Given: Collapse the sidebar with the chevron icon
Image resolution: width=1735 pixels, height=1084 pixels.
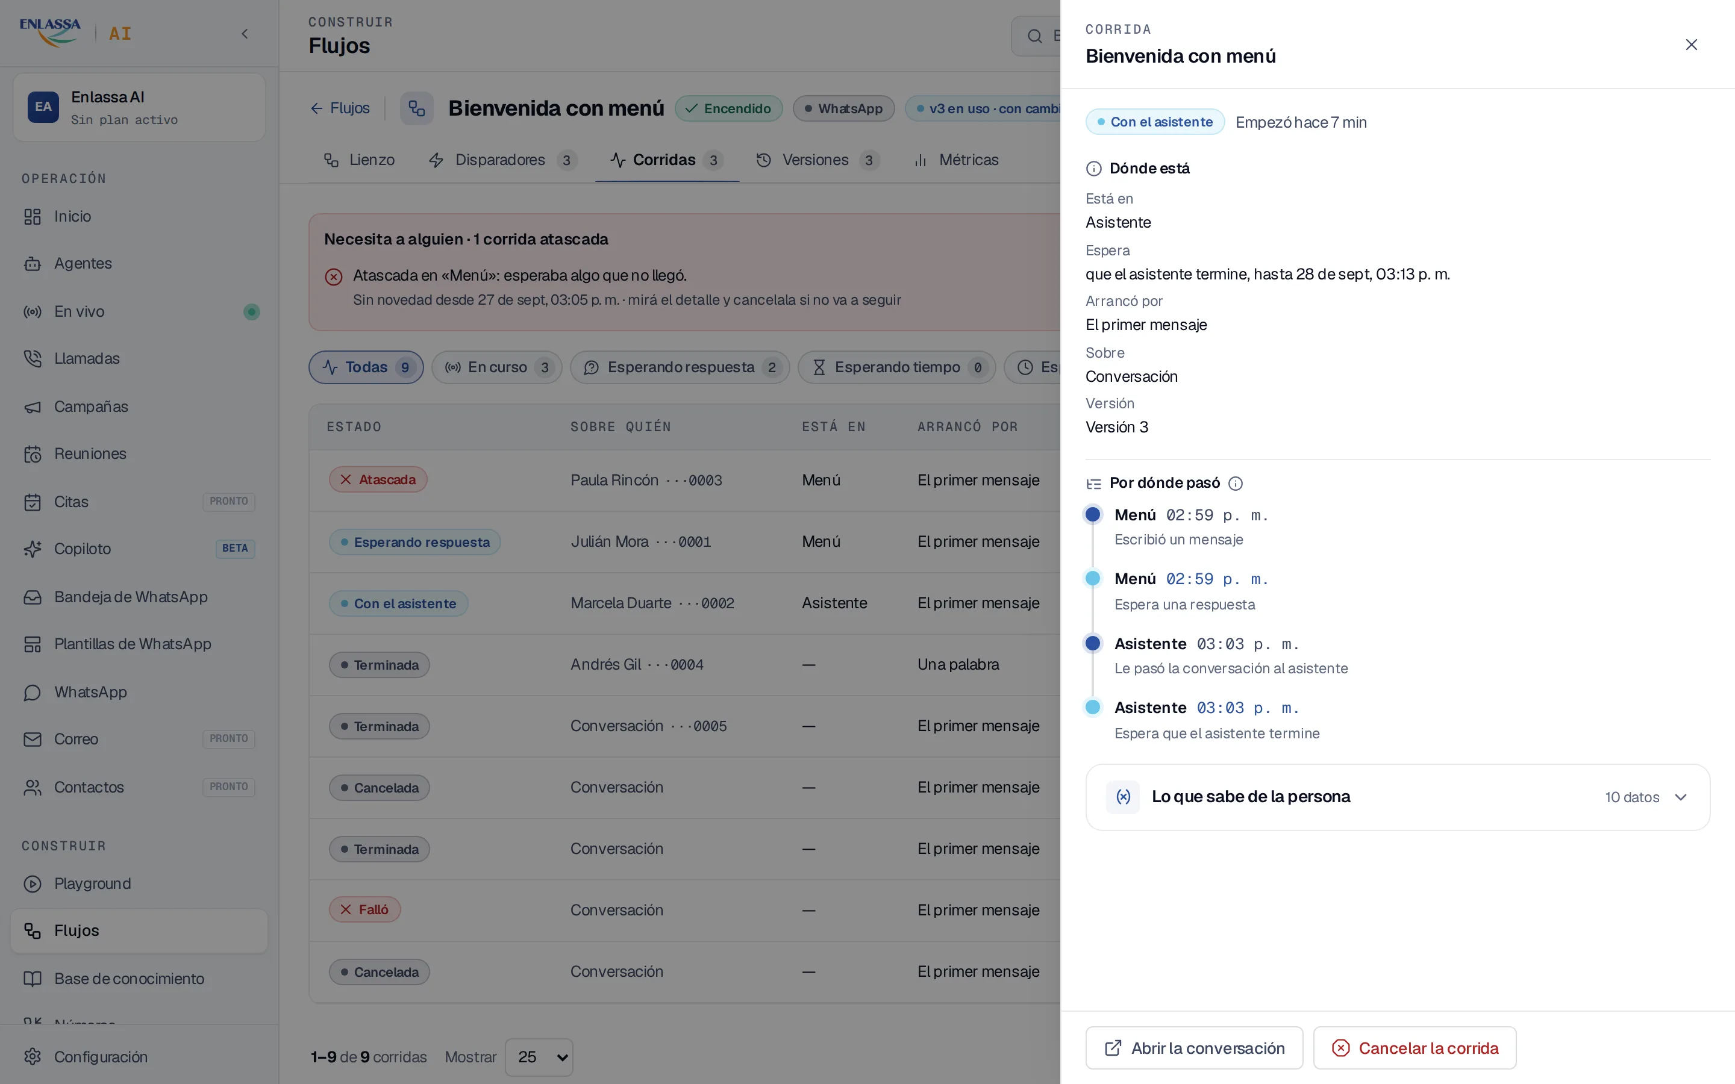Looking at the screenshot, I should click(x=245, y=34).
